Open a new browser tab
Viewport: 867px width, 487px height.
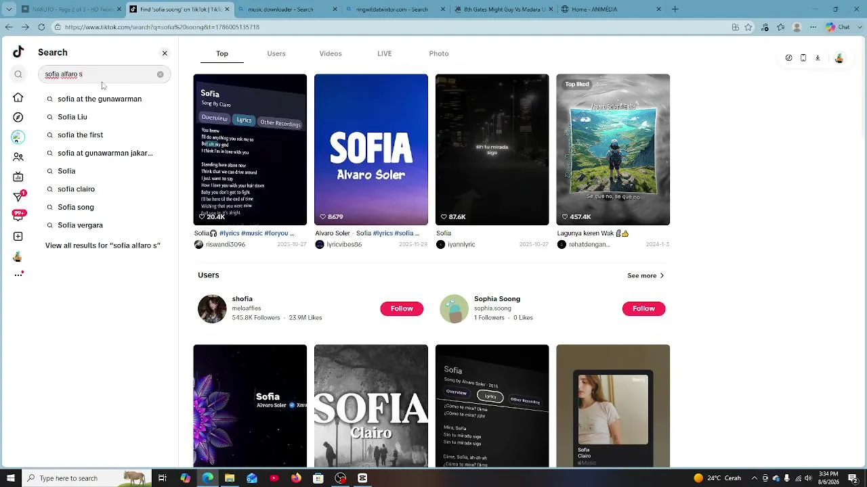click(x=675, y=9)
